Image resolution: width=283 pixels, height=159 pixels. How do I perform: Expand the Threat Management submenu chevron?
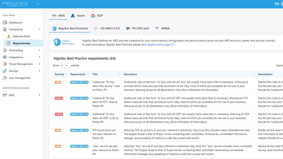coord(39,64)
